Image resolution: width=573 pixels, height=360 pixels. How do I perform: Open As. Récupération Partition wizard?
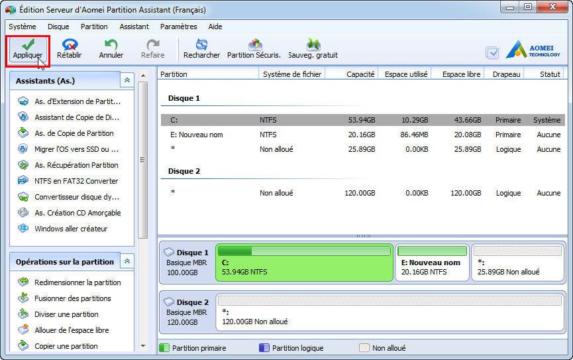point(68,165)
